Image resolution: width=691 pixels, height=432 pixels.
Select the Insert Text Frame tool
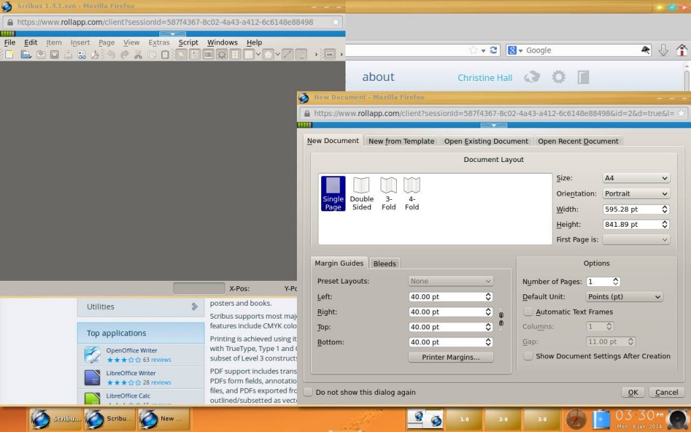tap(195, 55)
